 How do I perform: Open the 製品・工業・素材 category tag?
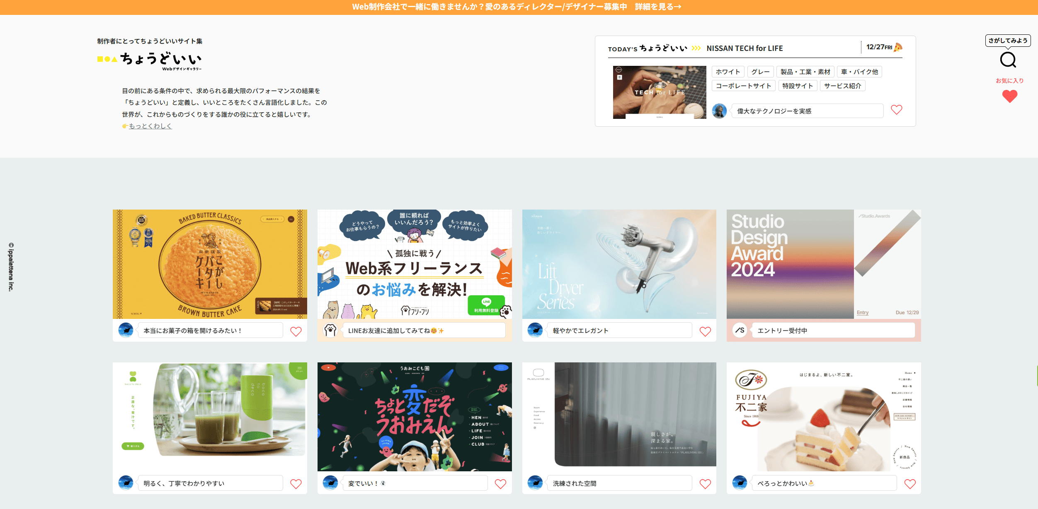coord(805,71)
